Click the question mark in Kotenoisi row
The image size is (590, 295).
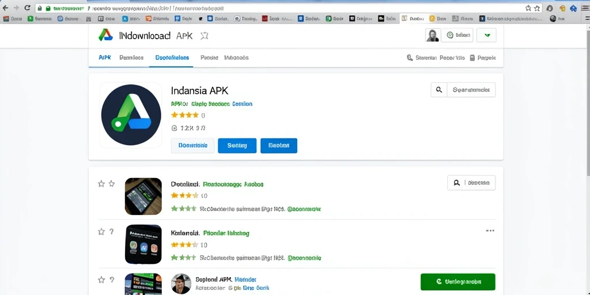[x=112, y=232]
